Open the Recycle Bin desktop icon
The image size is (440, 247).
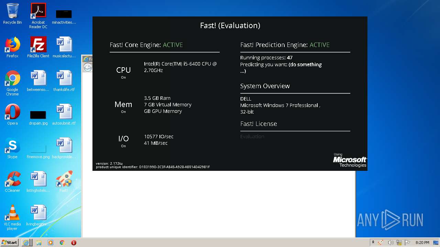[x=12, y=14]
